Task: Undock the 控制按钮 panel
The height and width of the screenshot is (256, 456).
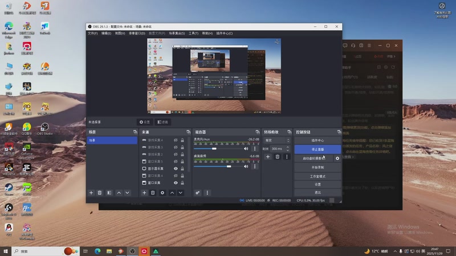Action: (339, 132)
